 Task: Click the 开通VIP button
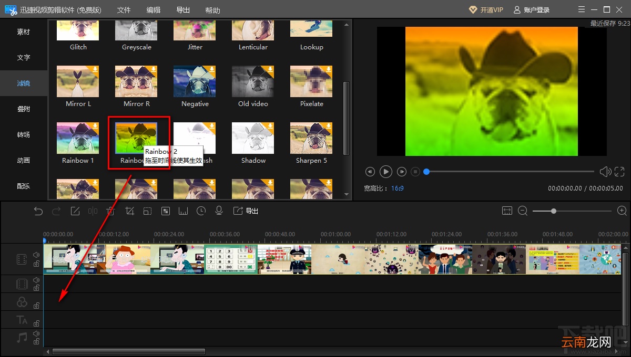tap(486, 10)
